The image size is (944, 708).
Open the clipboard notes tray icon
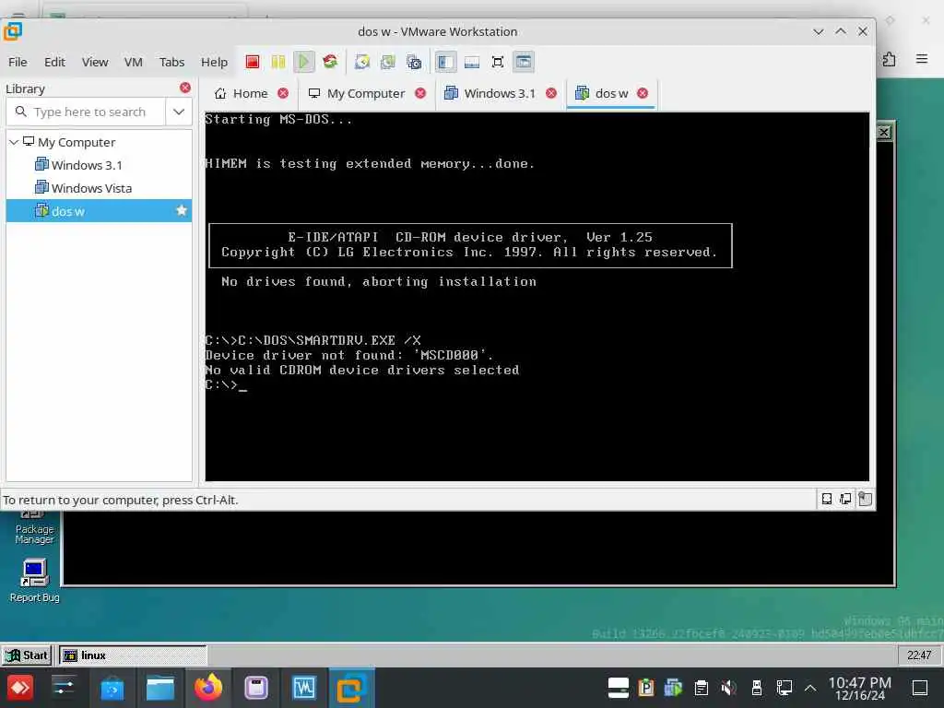tap(701, 688)
